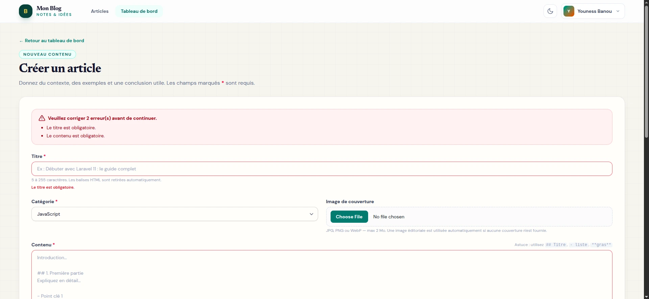The image size is (649, 299).
Task: Focus the Contenu textarea
Action: [x=322, y=275]
